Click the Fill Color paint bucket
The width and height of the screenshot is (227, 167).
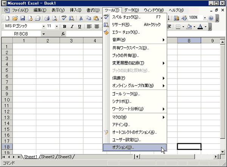click(x=189, y=27)
